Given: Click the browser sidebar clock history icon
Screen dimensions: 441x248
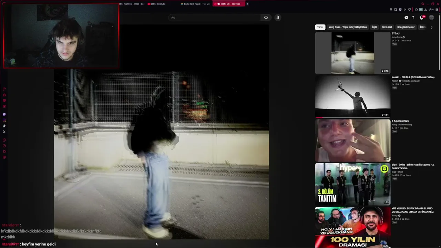Looking at the screenshot, I should pos(4,146).
